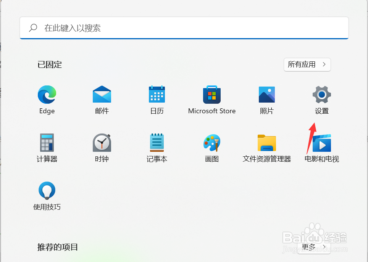Click the 在此键入以搜索 search box
The image size is (368, 262).
click(x=184, y=28)
